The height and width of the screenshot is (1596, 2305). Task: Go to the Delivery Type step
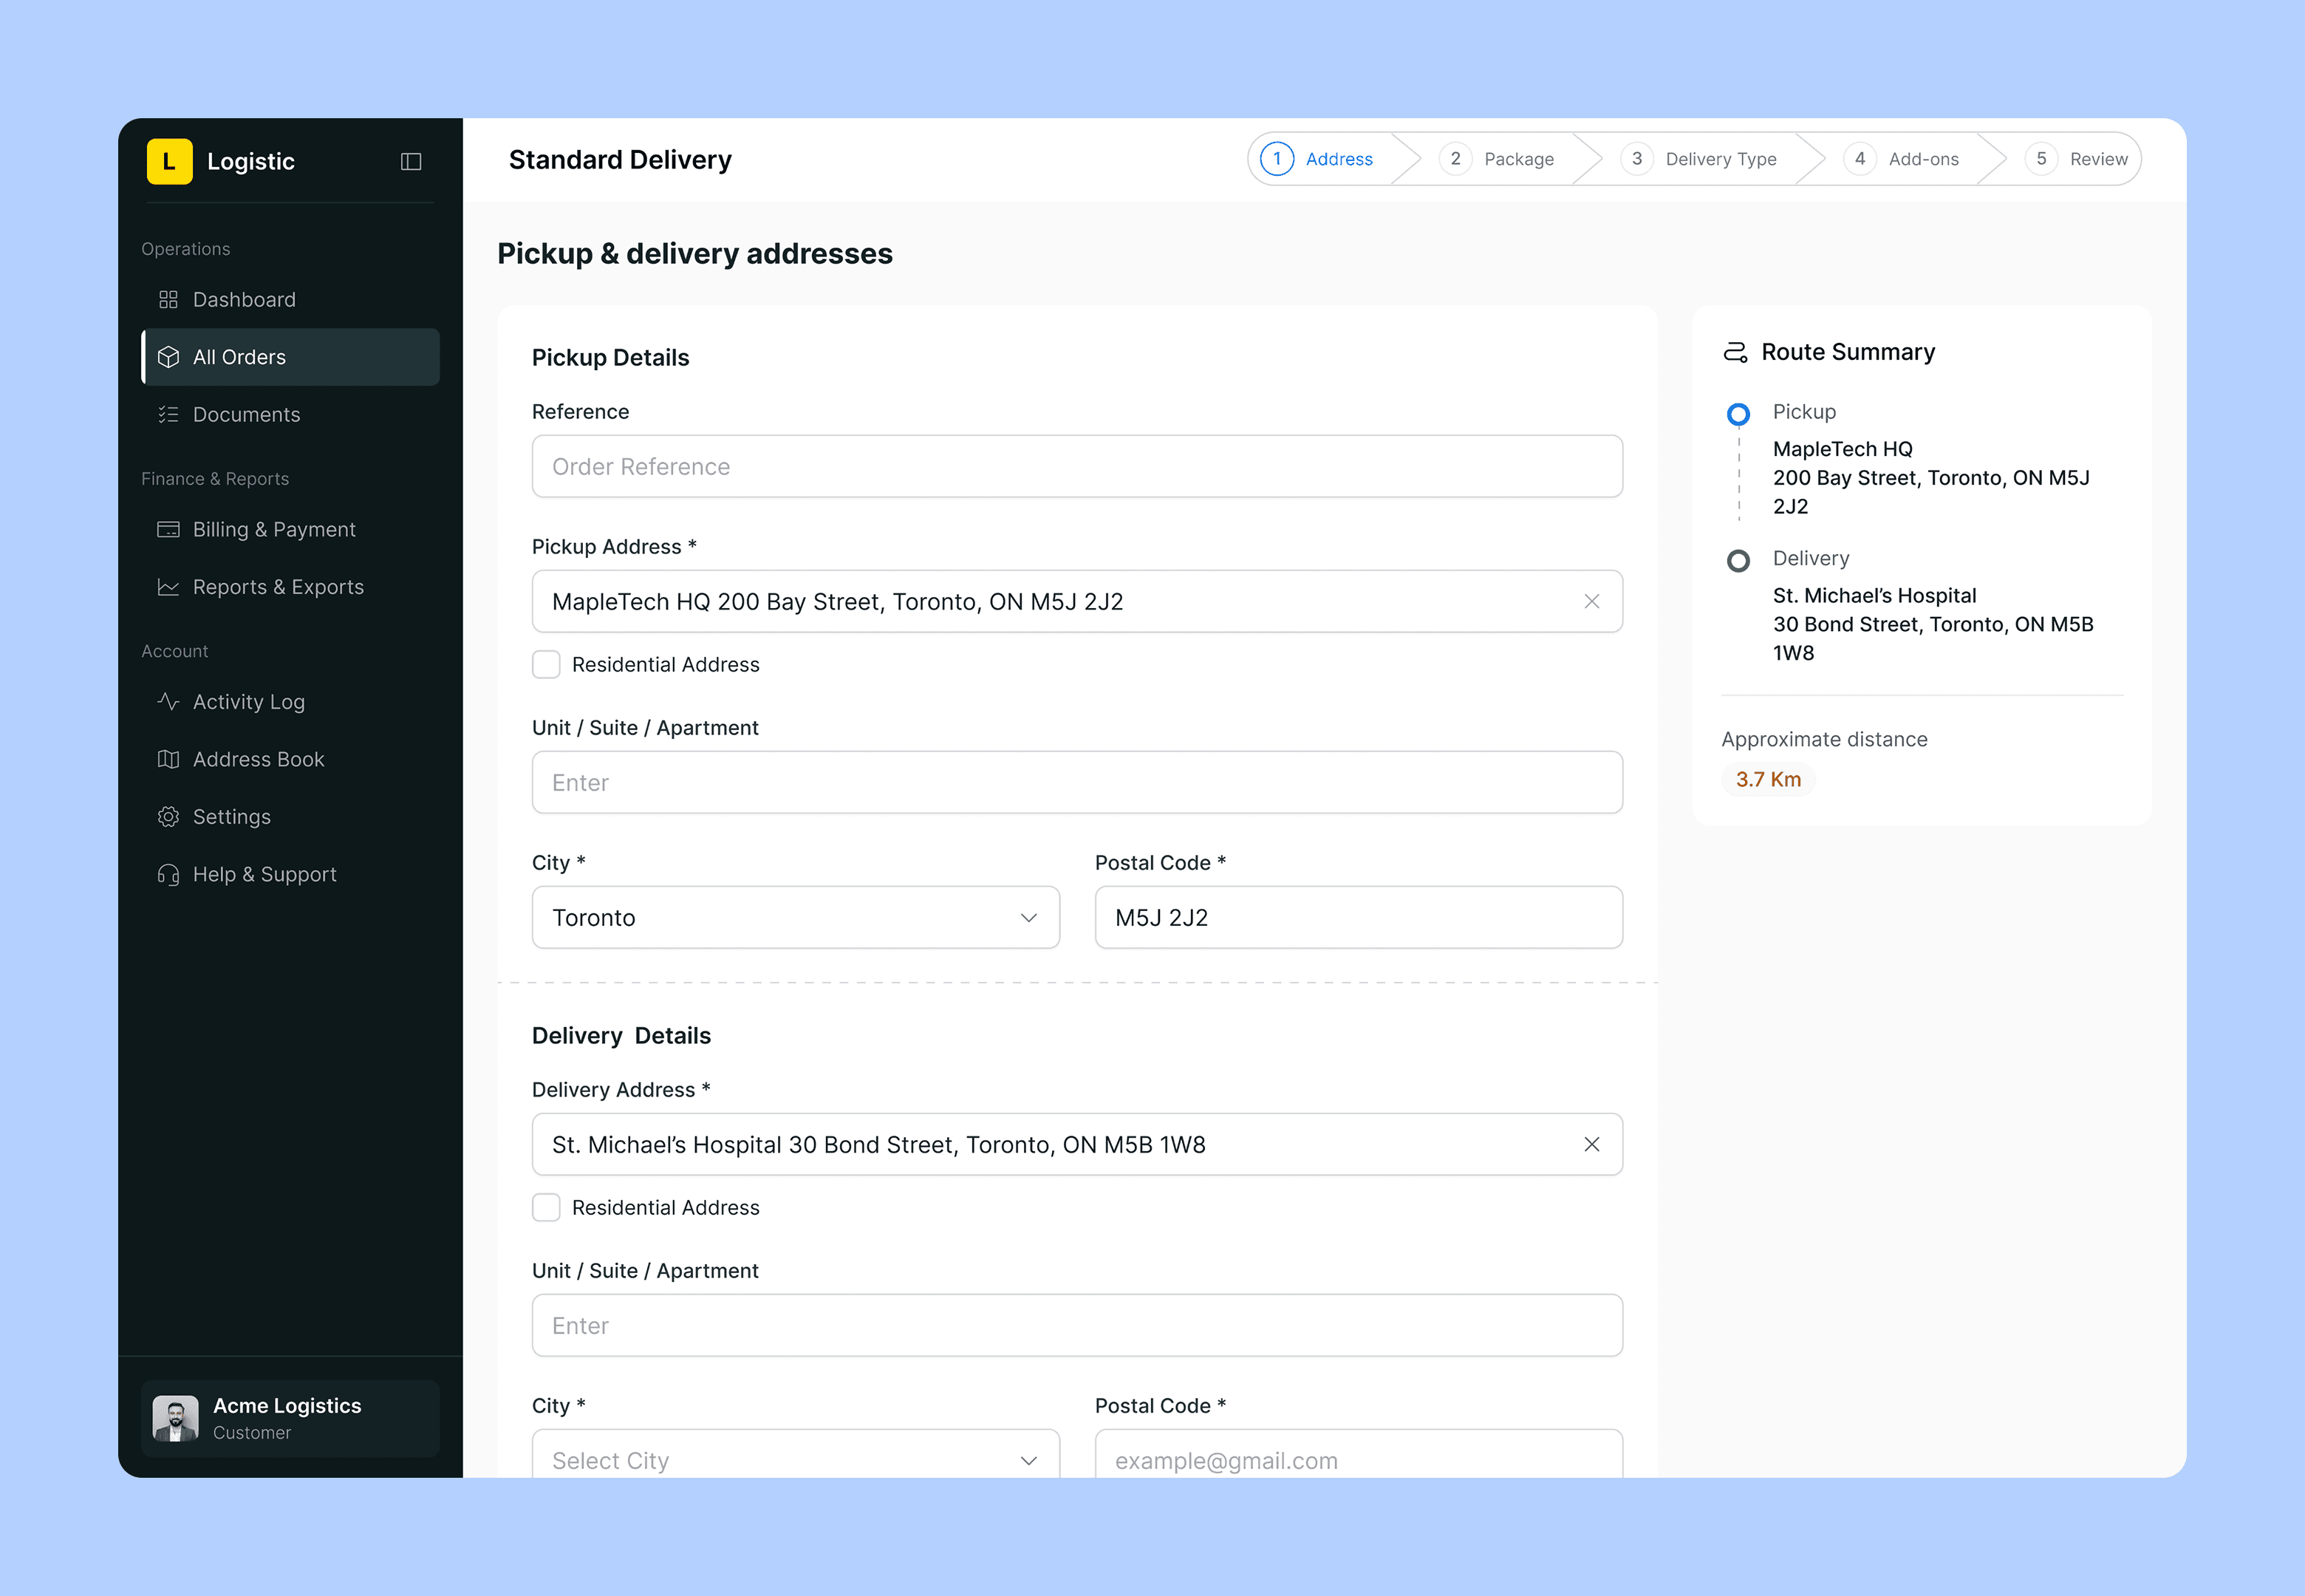click(1699, 159)
